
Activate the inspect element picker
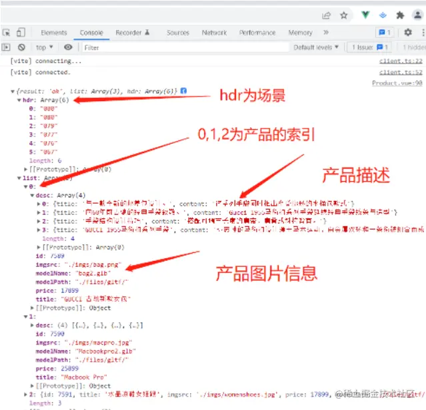[x=6, y=33]
